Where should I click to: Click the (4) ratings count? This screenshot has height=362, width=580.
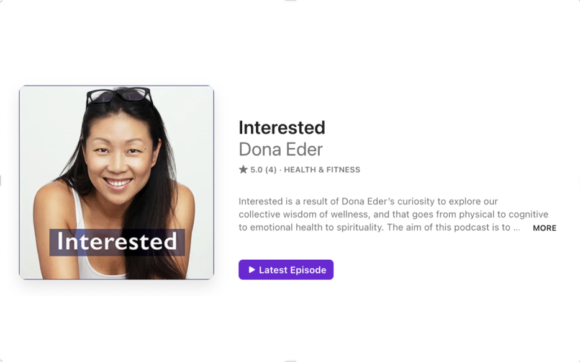pyautogui.click(x=271, y=170)
